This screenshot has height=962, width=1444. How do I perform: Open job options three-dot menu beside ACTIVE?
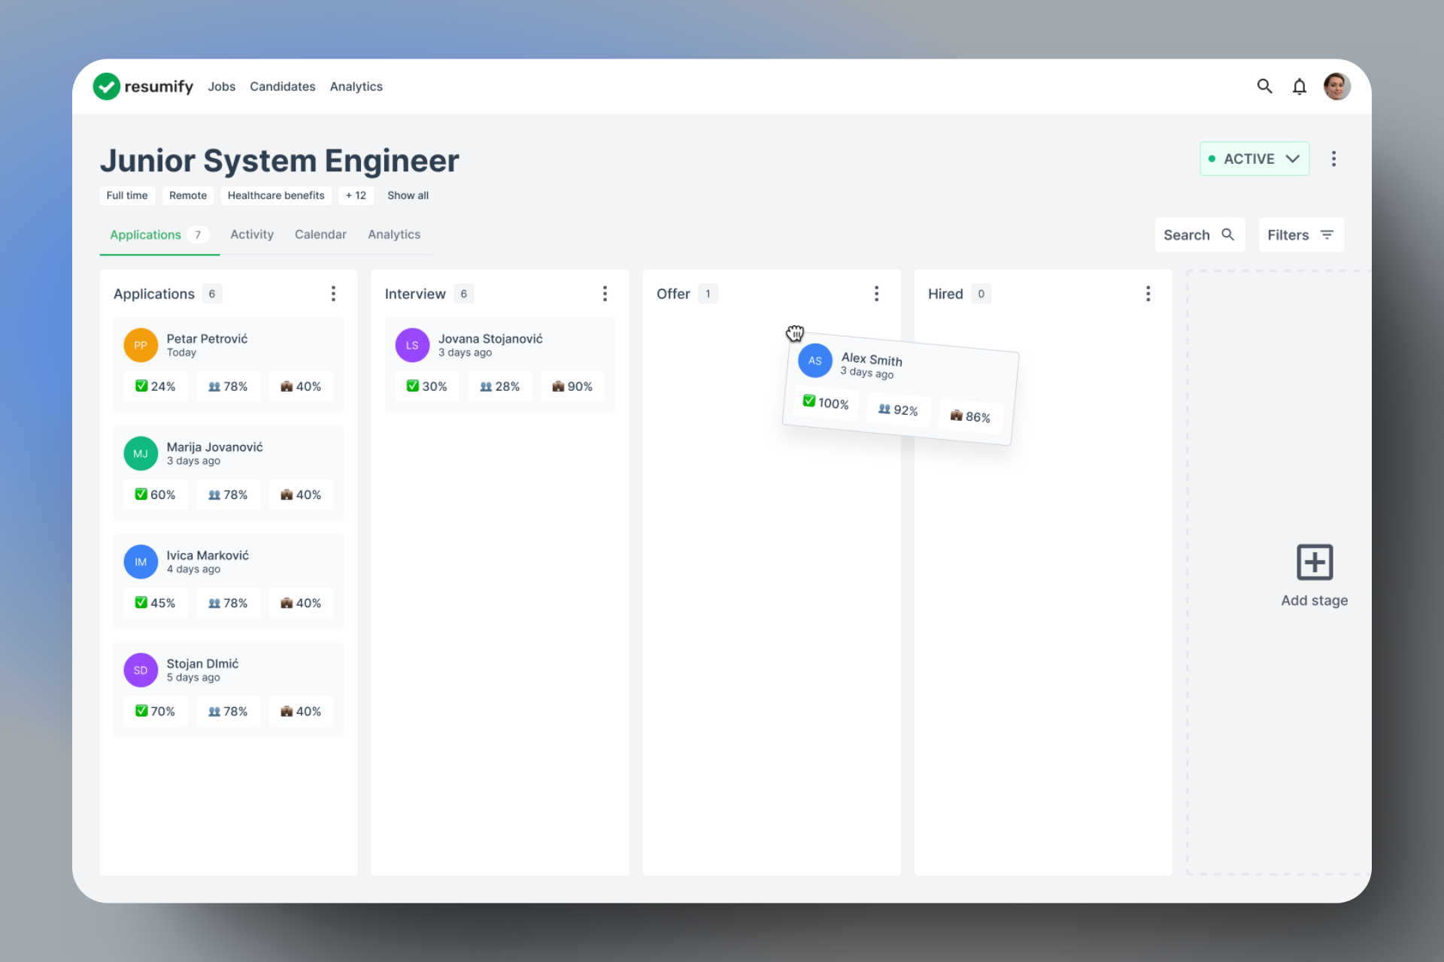1333,159
